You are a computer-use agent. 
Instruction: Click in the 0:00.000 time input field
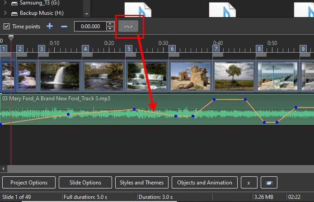90,27
